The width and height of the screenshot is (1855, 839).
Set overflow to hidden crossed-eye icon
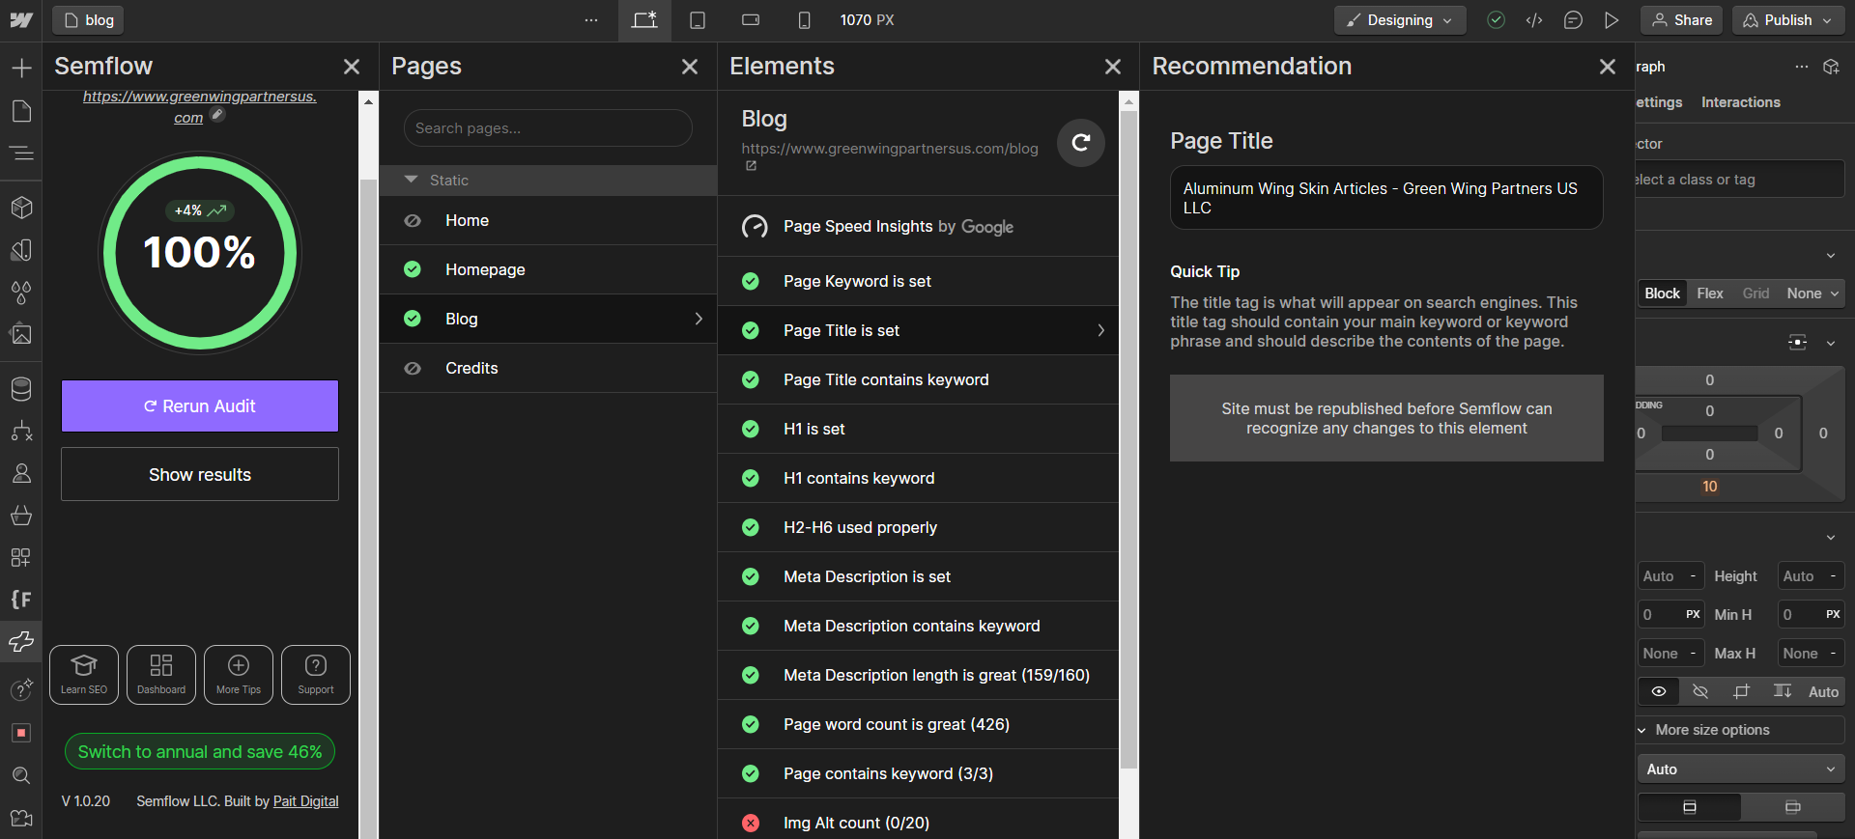coord(1700,691)
